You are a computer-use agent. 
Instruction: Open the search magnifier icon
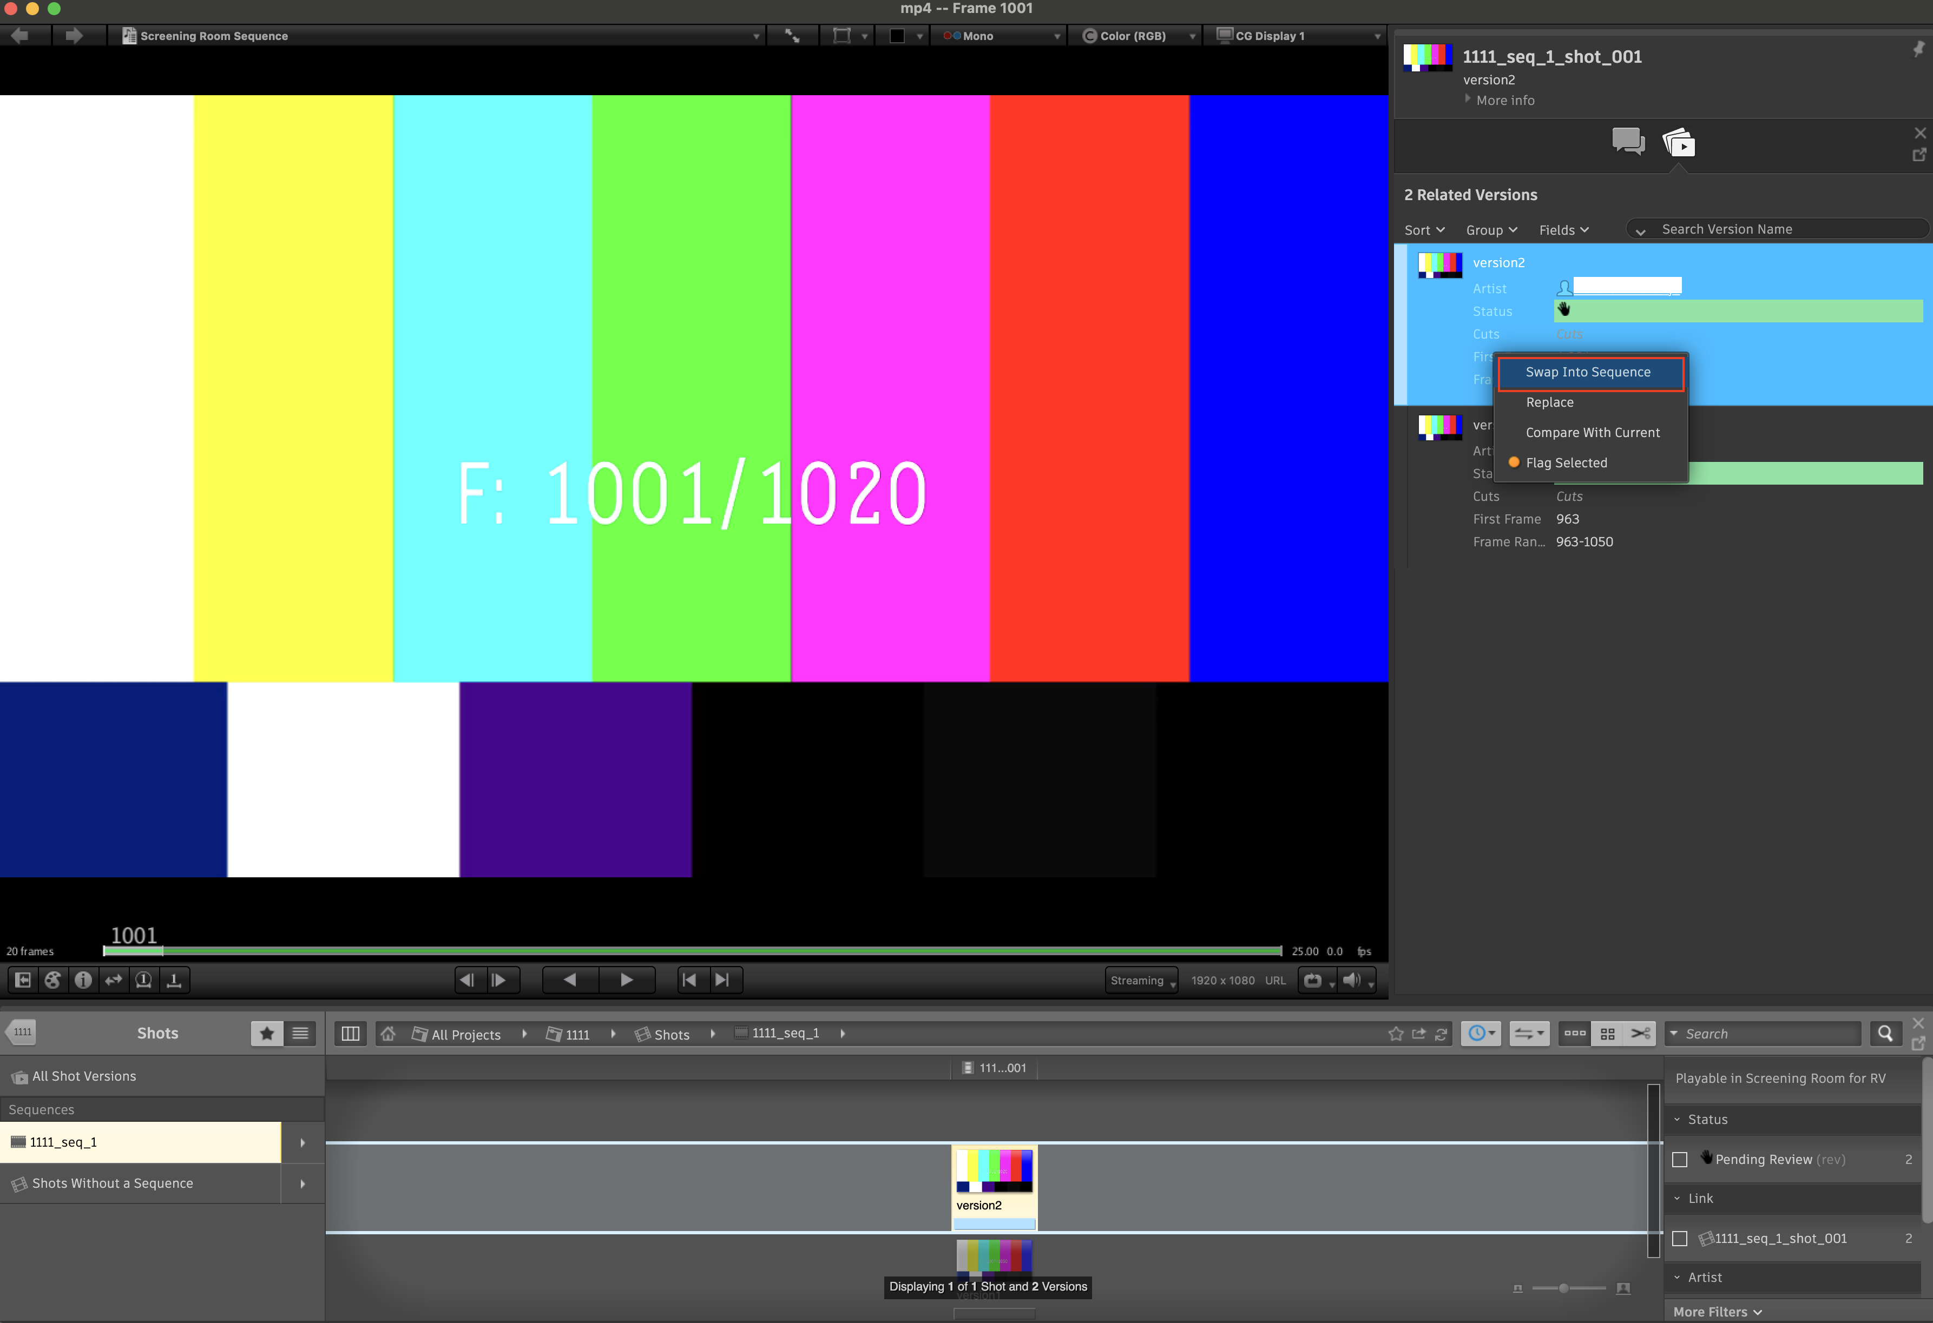coord(1885,1034)
